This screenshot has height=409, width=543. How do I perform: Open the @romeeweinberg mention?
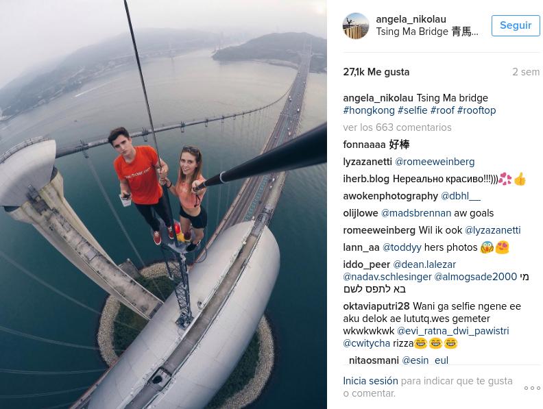[435, 162]
